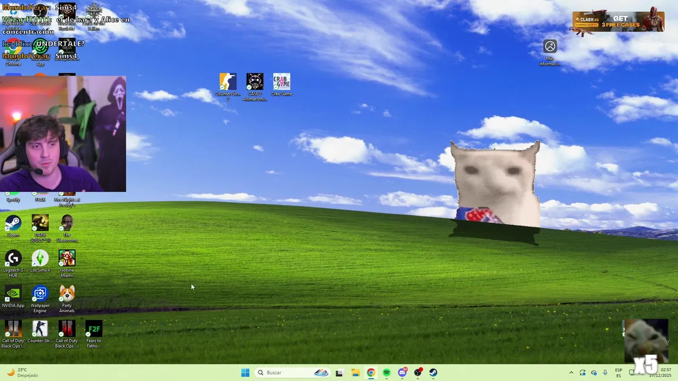Expand the hidden system tray icons chevron

coord(571,373)
